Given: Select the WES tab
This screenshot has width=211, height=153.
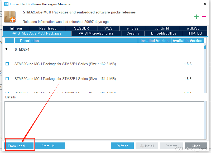Looking at the screenshot, I should [x=108, y=28].
